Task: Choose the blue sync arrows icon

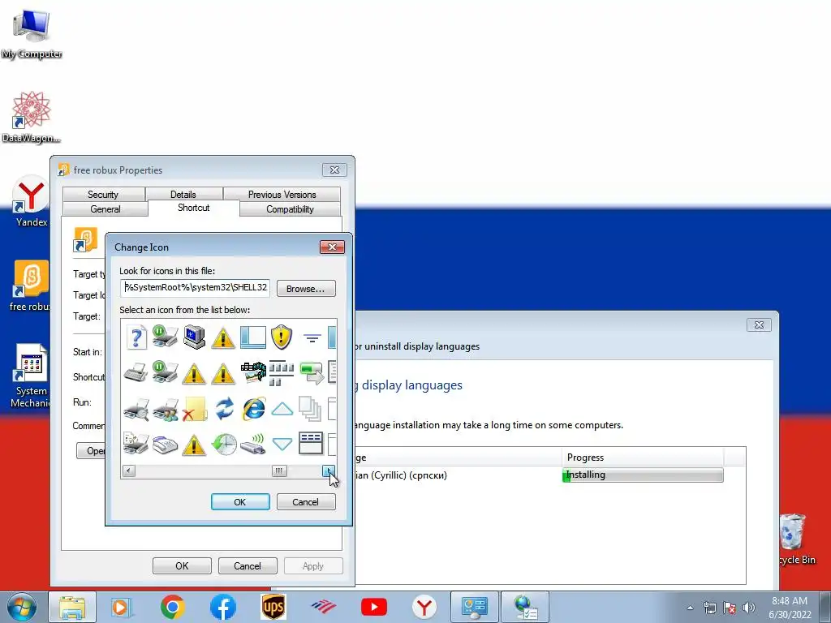Action: click(224, 409)
